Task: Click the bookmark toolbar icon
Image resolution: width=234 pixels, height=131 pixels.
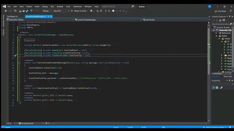Action: (x=113, y=11)
